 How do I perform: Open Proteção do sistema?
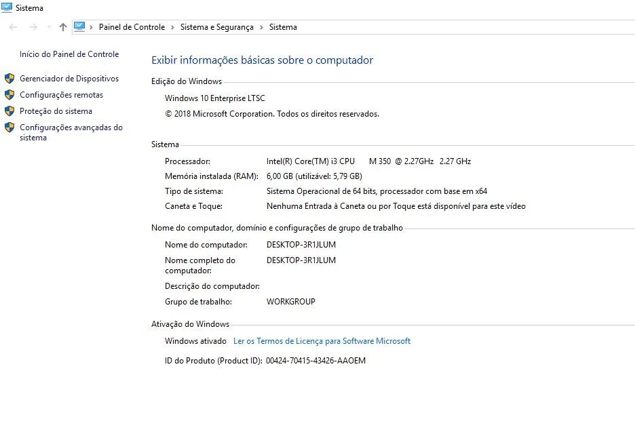(56, 111)
